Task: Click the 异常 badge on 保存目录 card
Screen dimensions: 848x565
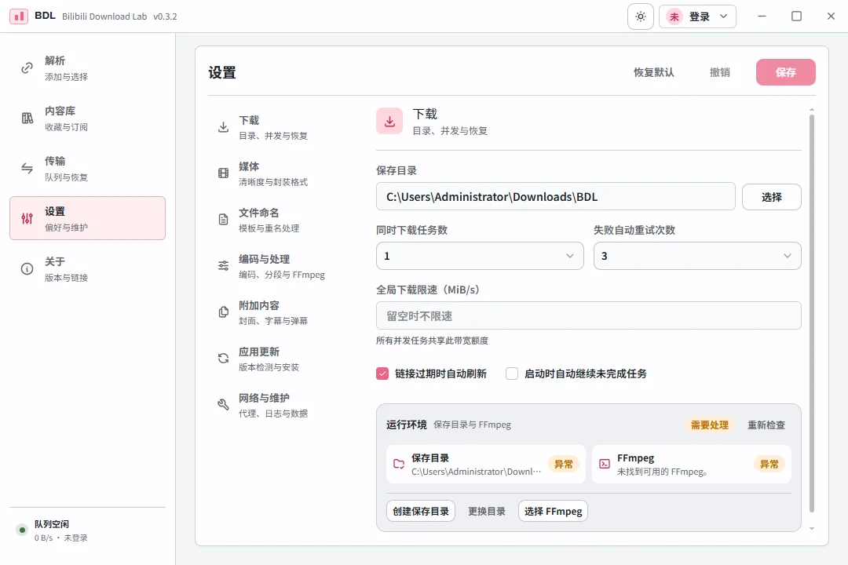Action: (564, 464)
